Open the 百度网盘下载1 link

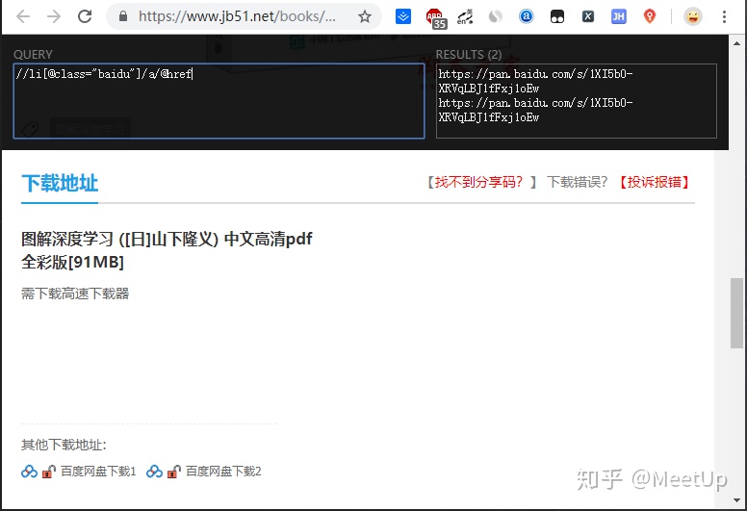click(98, 472)
